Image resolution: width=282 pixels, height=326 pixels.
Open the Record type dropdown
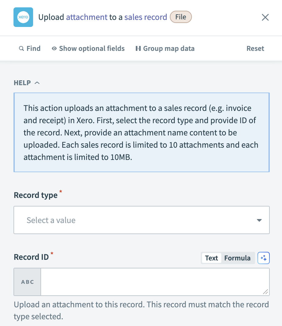tap(141, 220)
